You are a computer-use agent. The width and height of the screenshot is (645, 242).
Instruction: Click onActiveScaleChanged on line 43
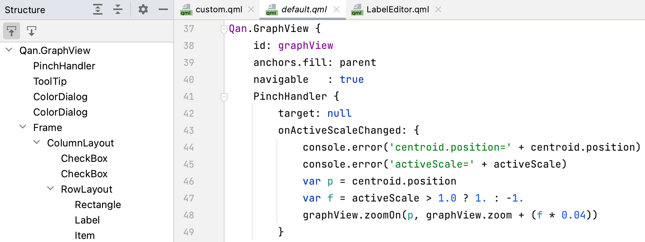point(340,130)
